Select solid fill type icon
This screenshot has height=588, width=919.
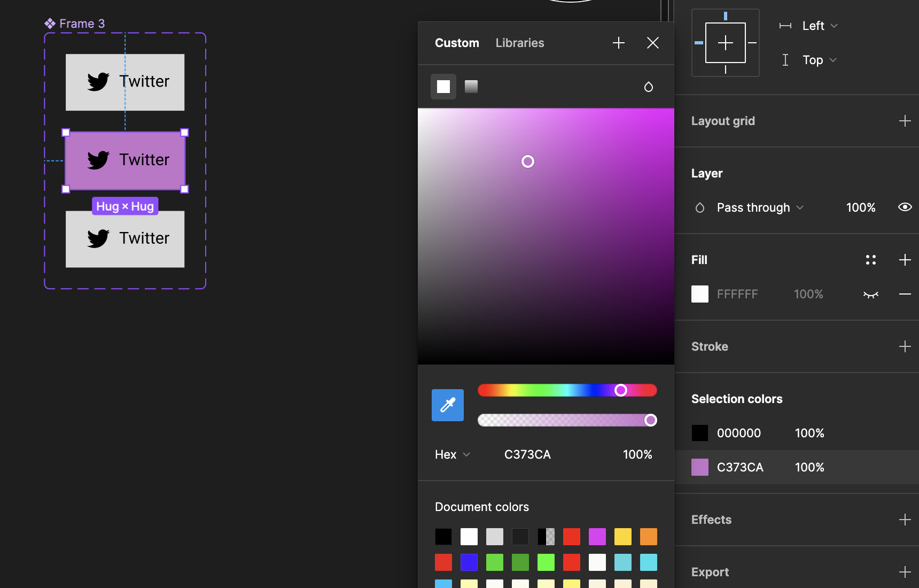coord(443,87)
